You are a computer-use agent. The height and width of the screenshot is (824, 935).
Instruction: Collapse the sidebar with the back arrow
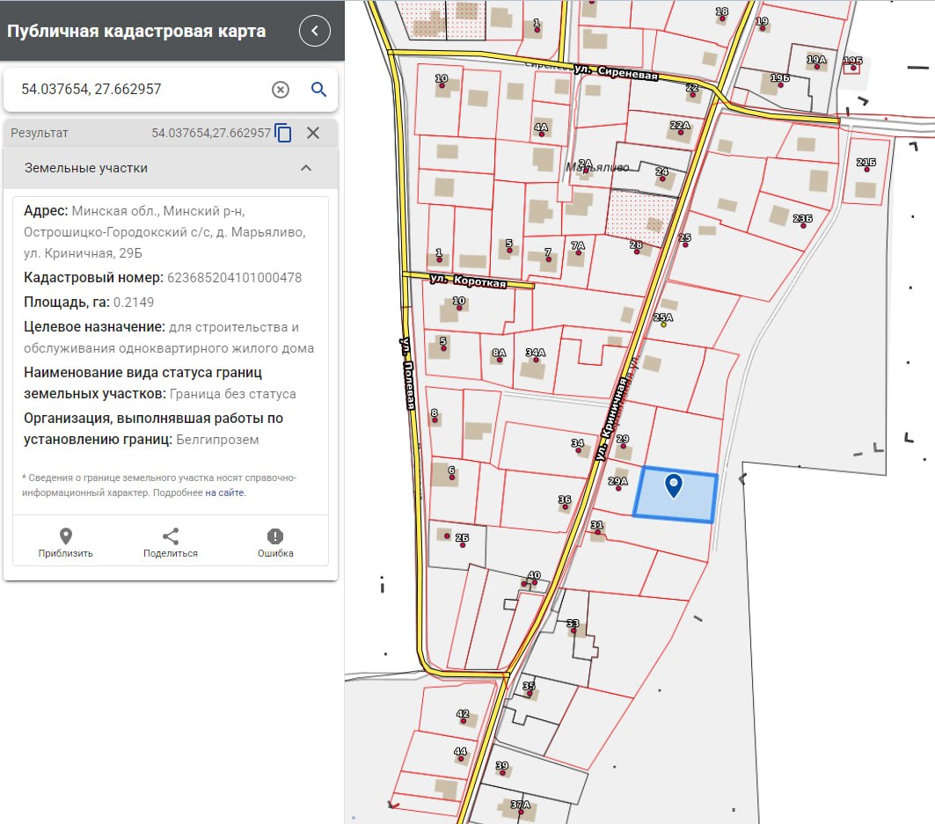(314, 32)
